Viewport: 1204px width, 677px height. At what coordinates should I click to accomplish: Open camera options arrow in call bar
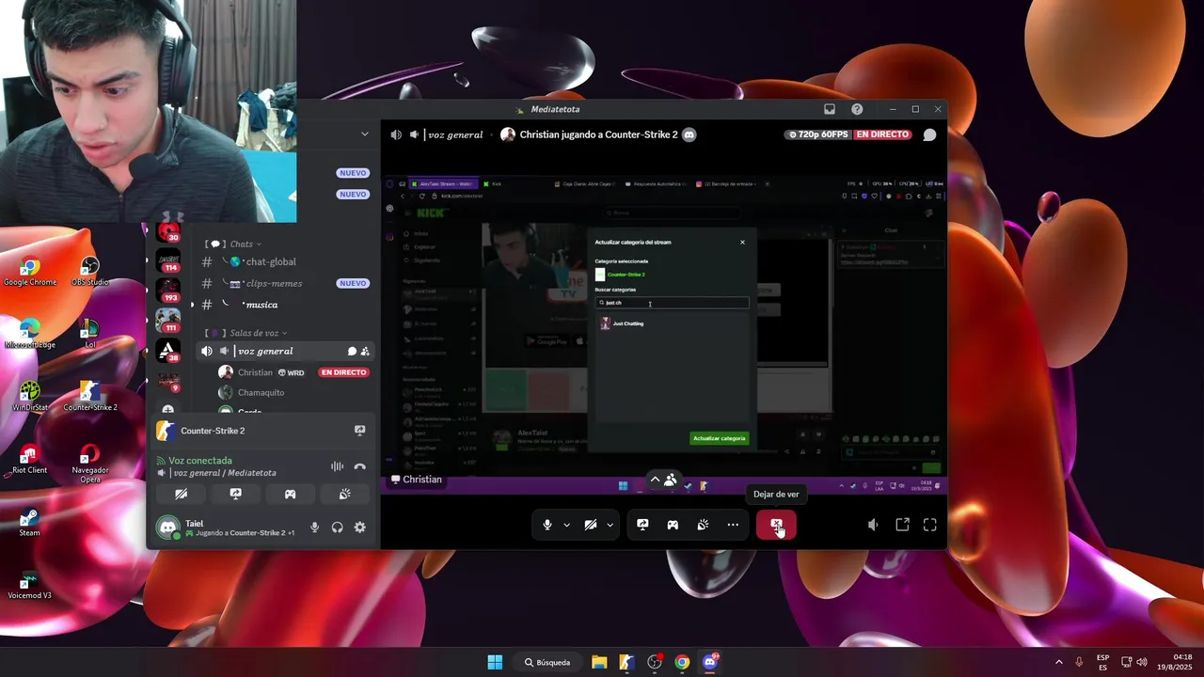tap(610, 525)
